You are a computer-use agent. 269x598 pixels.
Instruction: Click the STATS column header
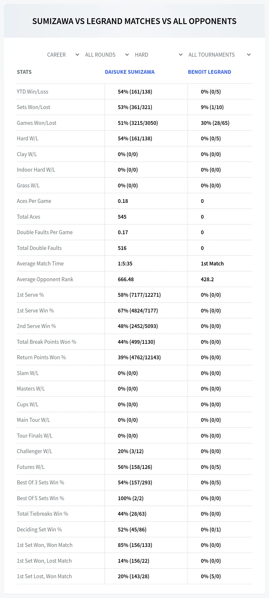tap(24, 72)
